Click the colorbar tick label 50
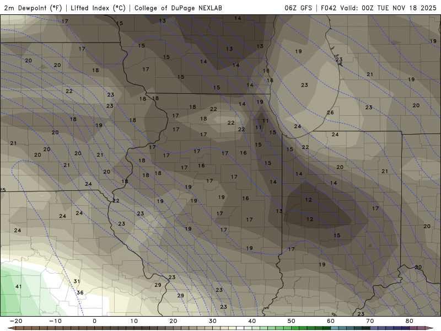 (x=292, y=321)
